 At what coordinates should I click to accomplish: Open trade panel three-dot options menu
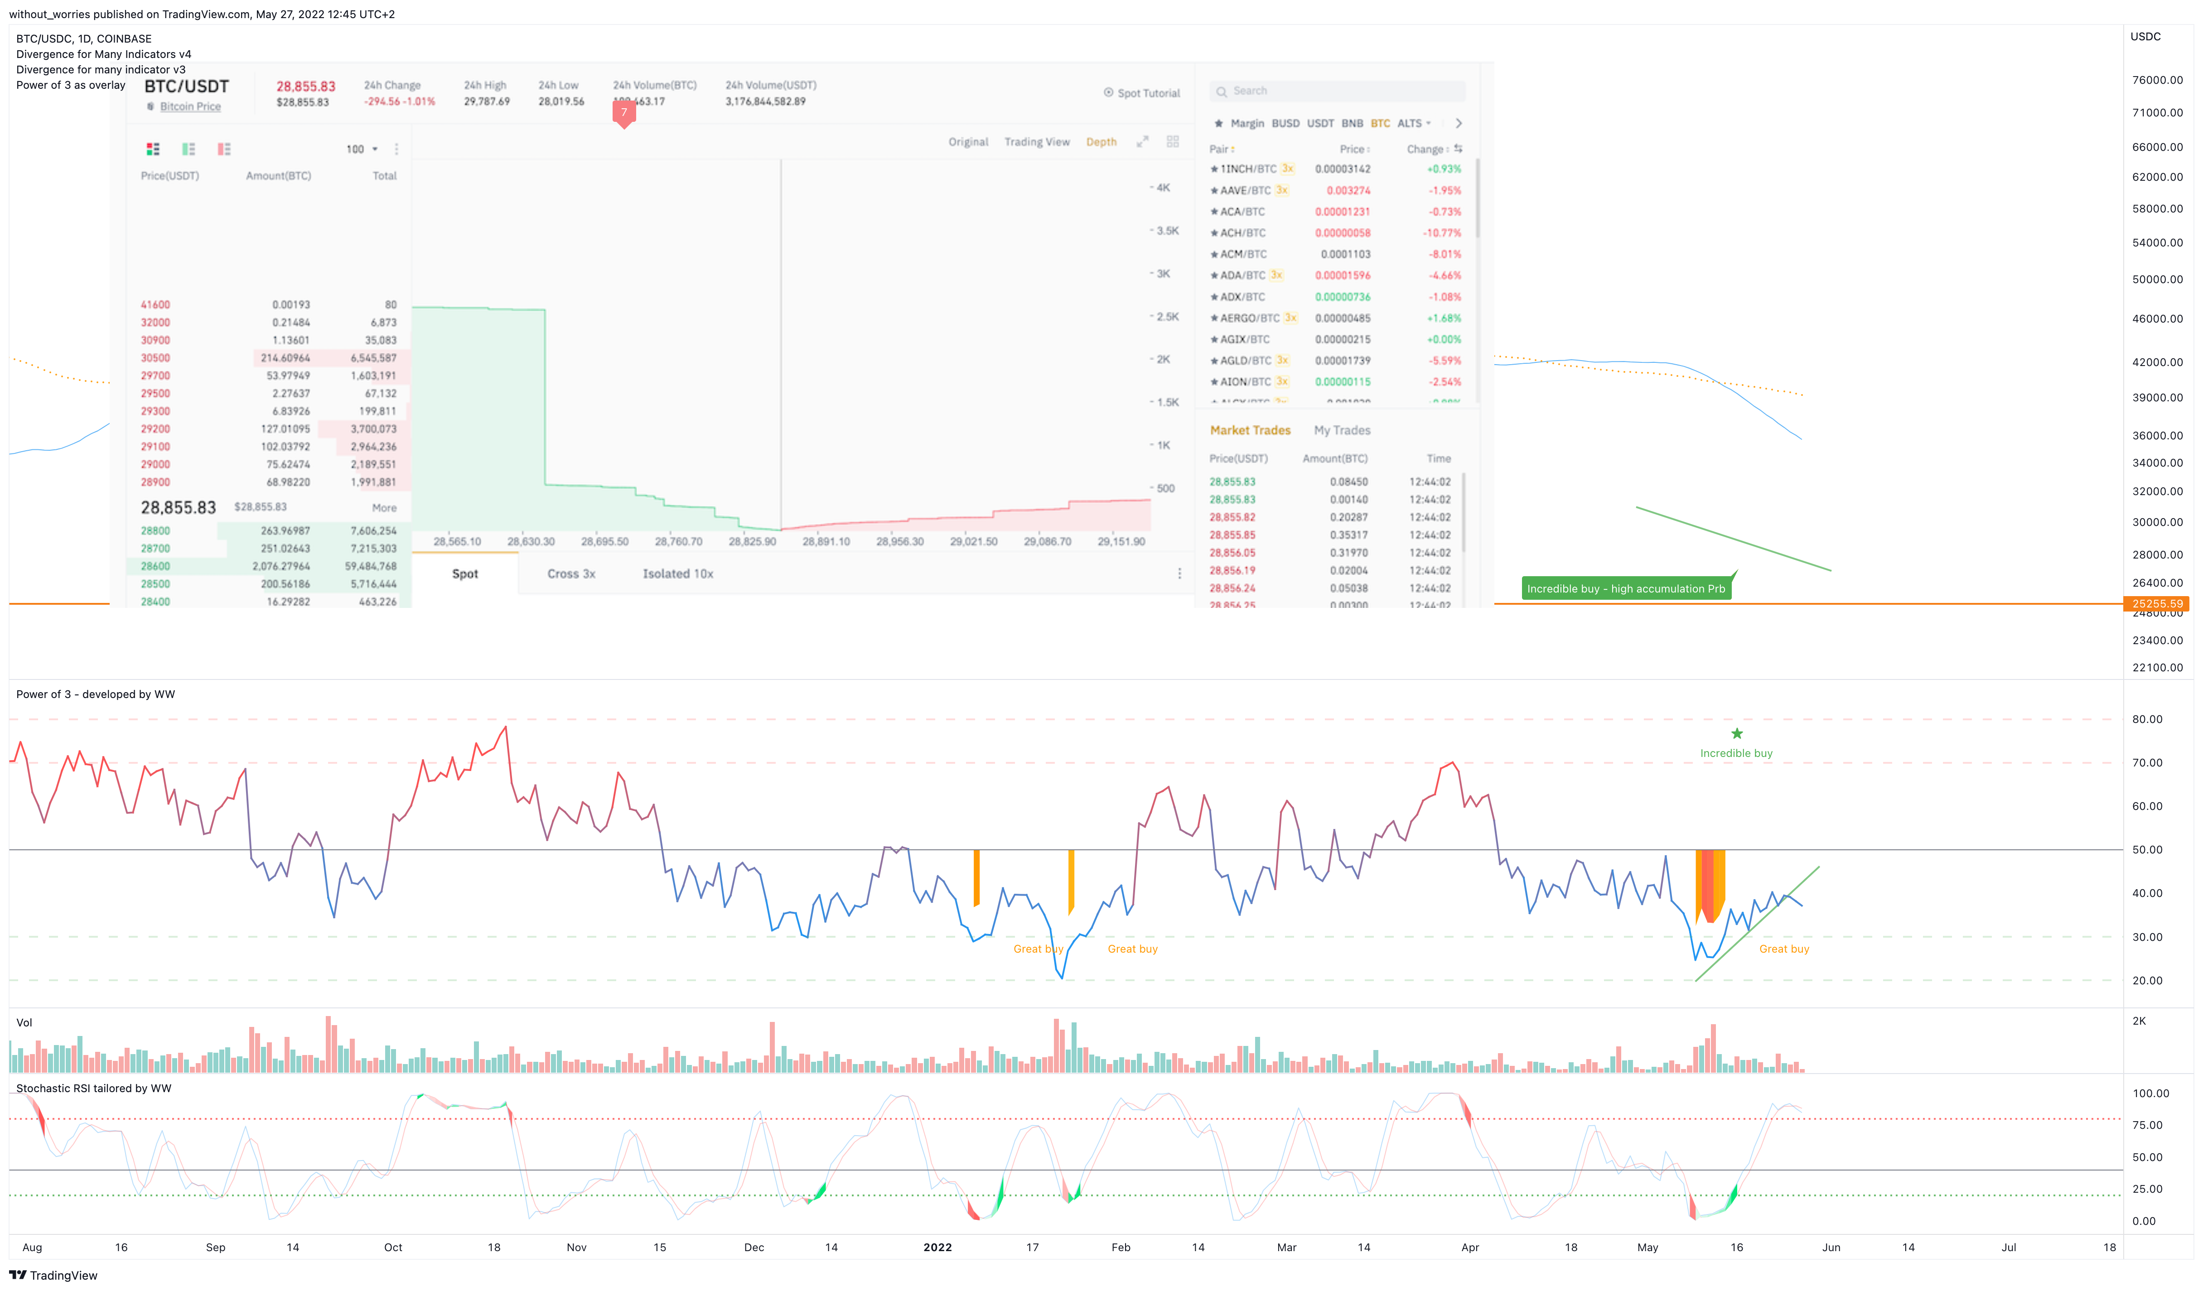coord(1179,573)
